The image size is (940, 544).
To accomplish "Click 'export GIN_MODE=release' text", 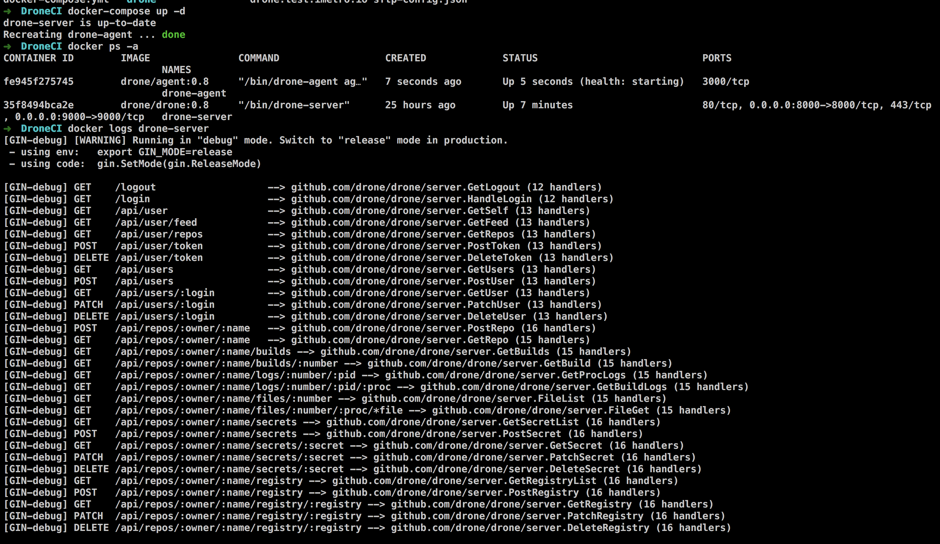I will [x=164, y=152].
